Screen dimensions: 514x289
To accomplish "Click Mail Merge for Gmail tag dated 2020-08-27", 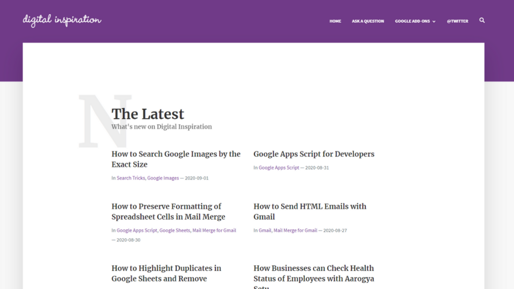I will (295, 230).
